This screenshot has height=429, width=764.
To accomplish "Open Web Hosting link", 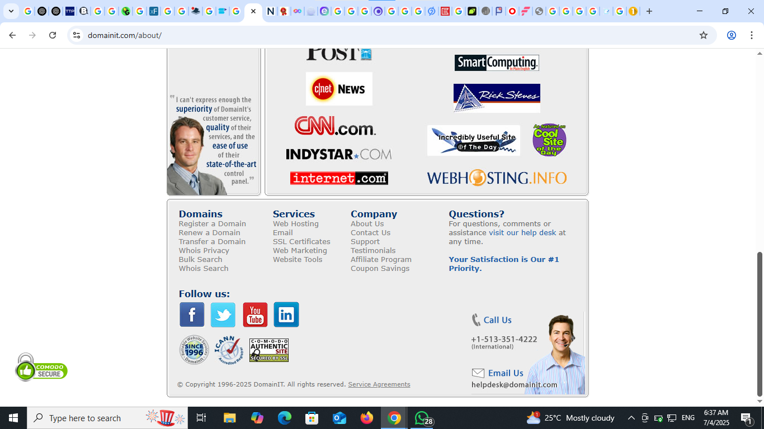I will (x=295, y=223).
